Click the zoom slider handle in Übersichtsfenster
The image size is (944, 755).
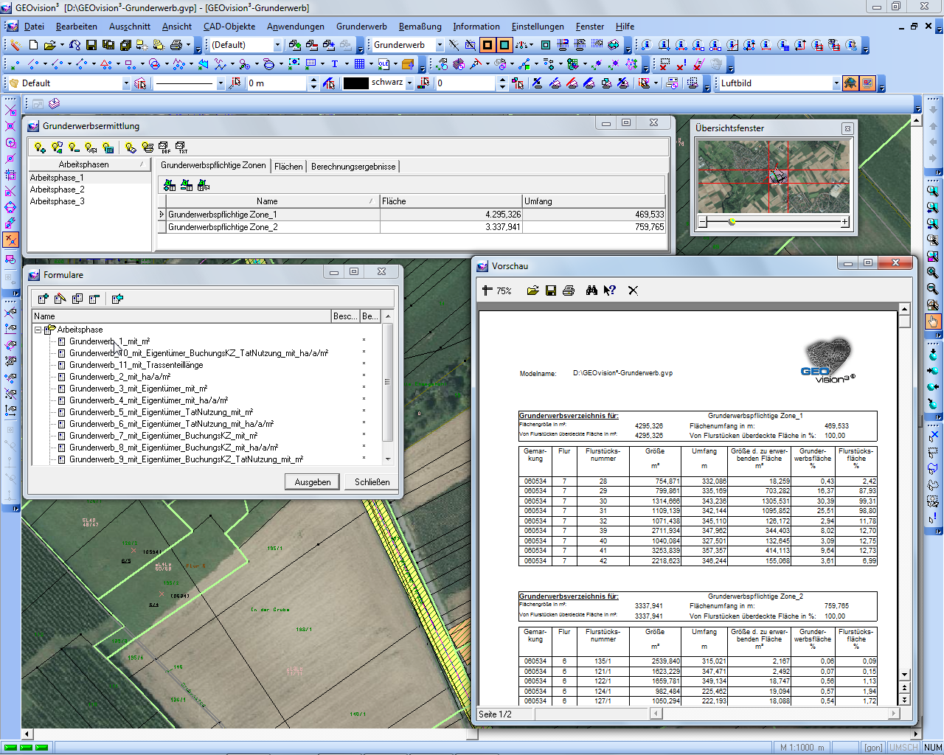(732, 221)
